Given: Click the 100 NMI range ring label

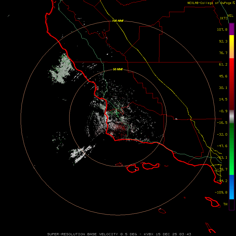Looking at the screenshot, I should pos(118,21).
